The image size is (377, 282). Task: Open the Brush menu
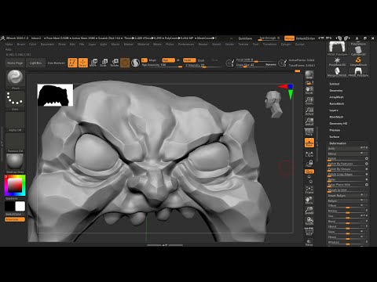pos(21,45)
